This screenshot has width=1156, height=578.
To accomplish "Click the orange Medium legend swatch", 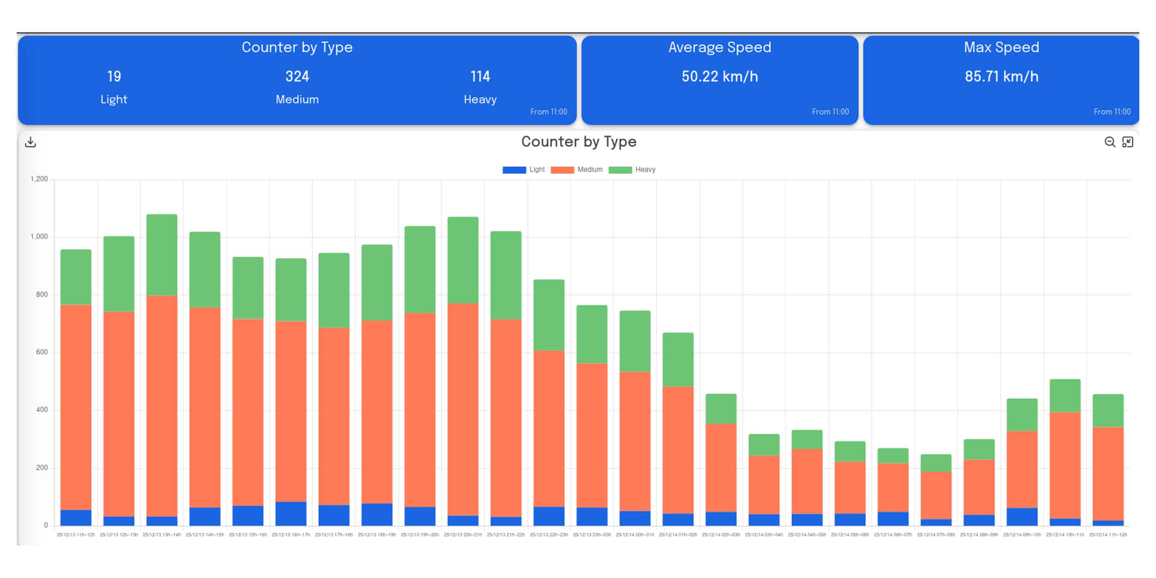I will point(562,170).
